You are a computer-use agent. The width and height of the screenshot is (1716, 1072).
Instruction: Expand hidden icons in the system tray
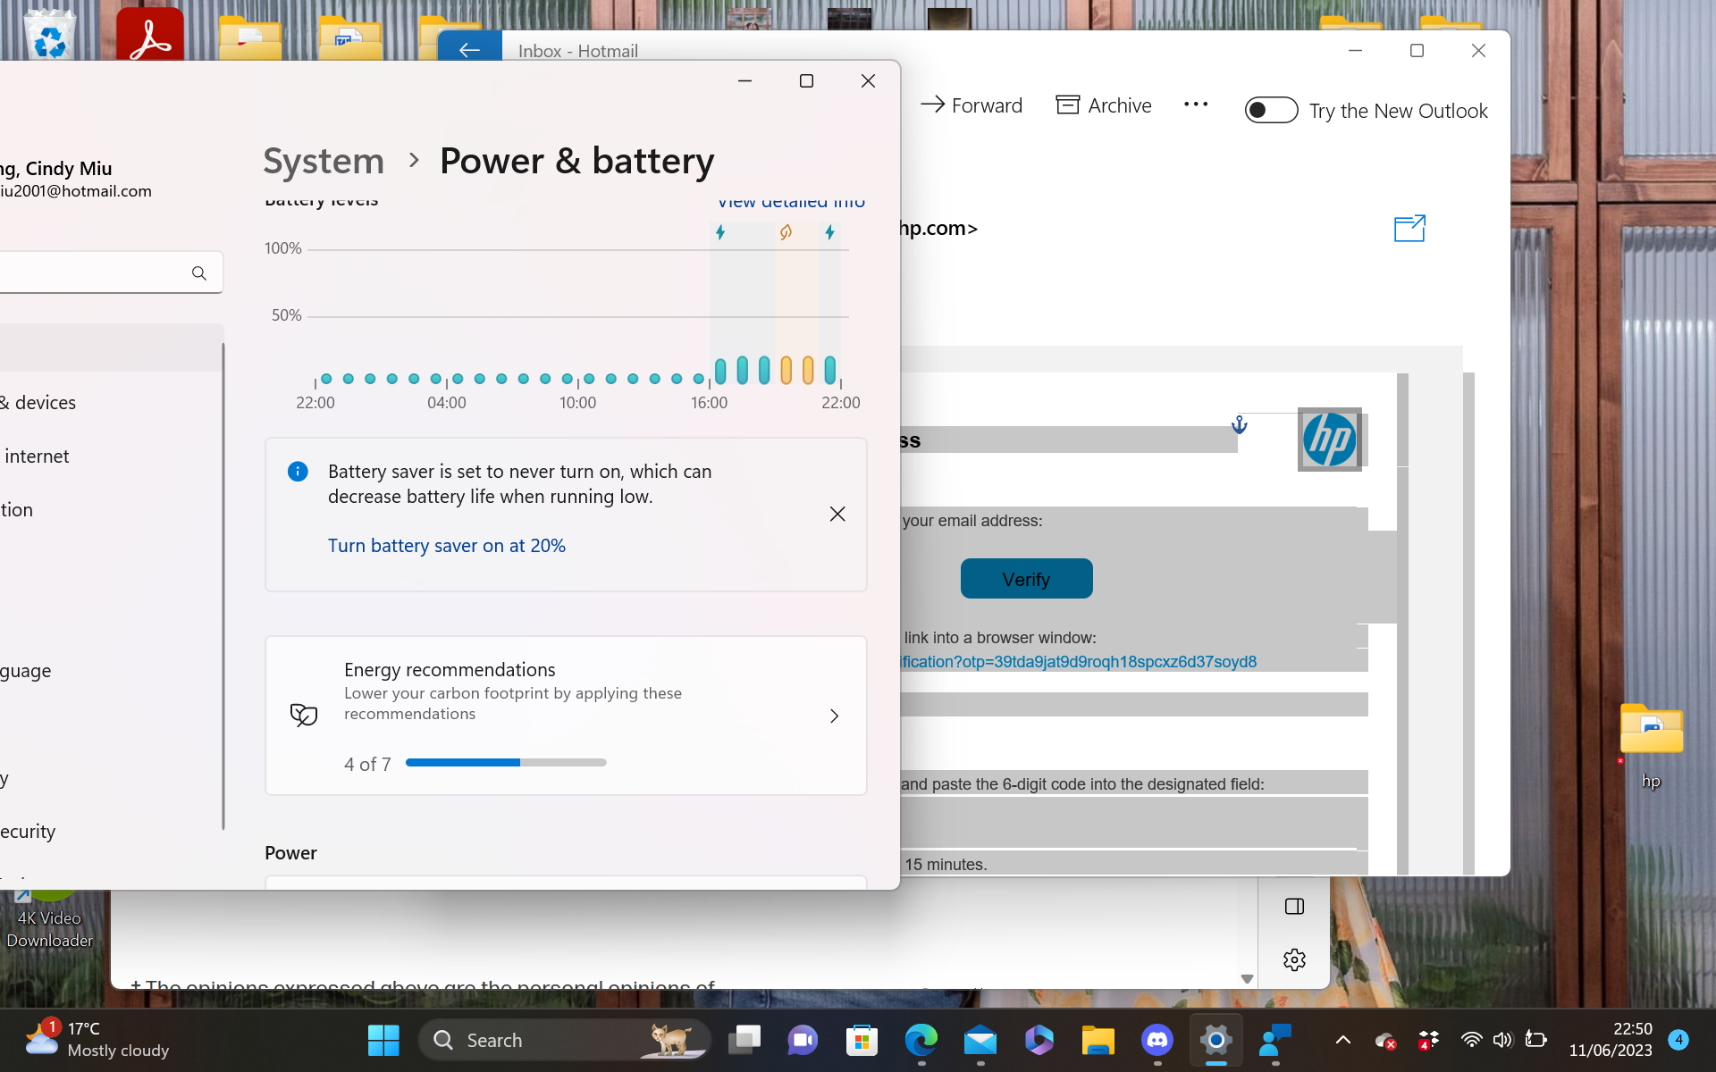[x=1342, y=1039]
